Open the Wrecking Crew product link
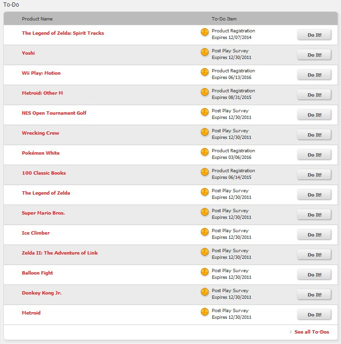Image resolution: width=341 pixels, height=344 pixels. pos(41,133)
